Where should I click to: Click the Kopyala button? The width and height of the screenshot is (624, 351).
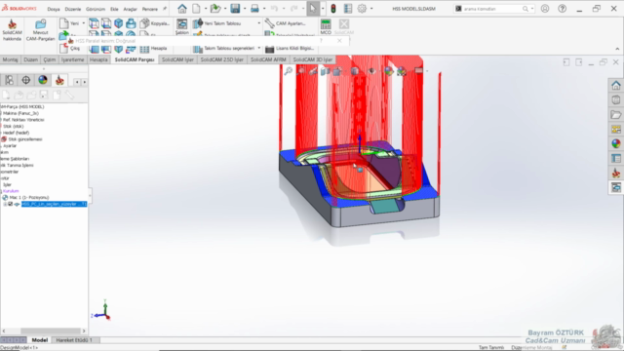[x=155, y=23]
